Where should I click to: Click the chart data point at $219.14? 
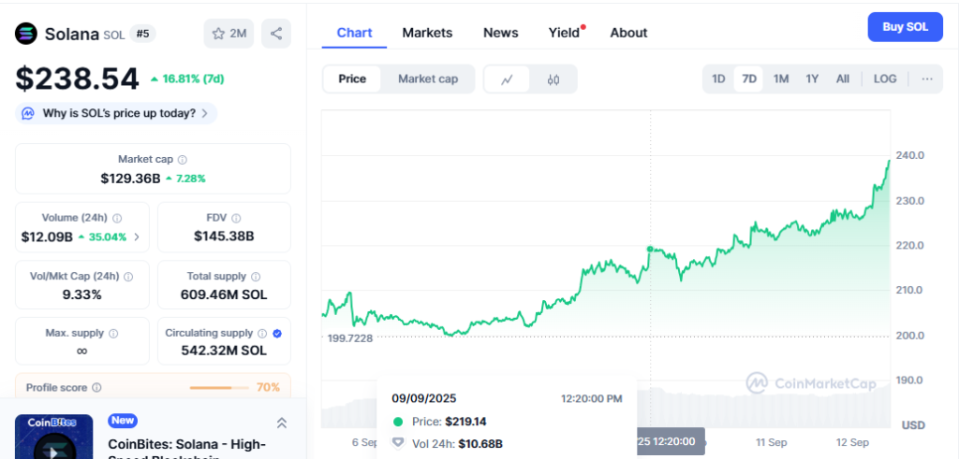coord(650,249)
